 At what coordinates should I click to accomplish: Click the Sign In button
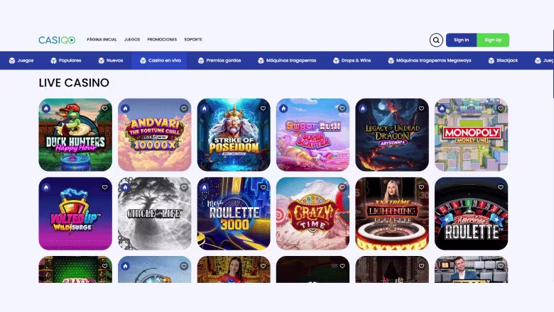(462, 40)
